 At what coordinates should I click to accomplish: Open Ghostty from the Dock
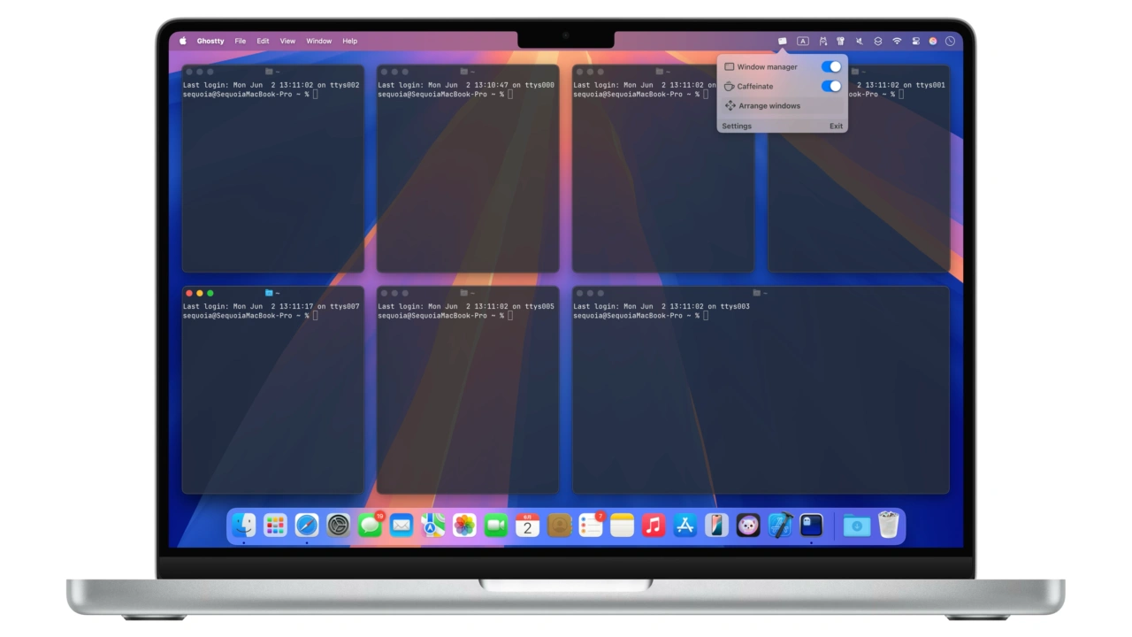(811, 526)
